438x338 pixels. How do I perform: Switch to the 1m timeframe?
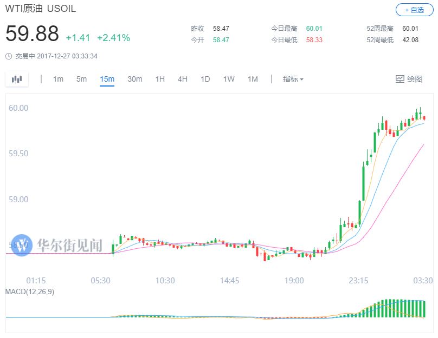click(58, 79)
